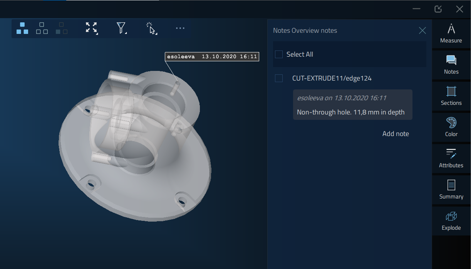Select the note text 'Non-through hole. 11,8 mm in depth'

351,112
